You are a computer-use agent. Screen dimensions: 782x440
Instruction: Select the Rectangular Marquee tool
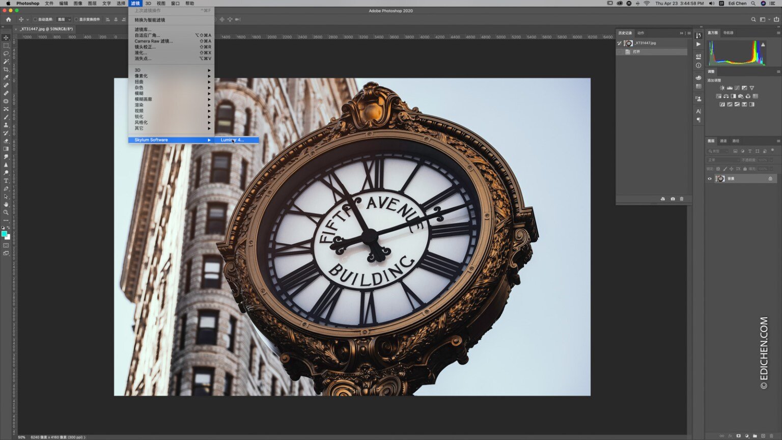[x=6, y=46]
